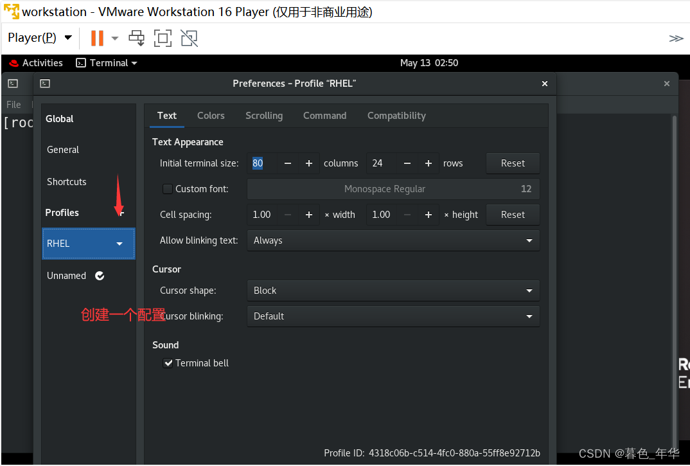This screenshot has width=690, height=466.
Task: Decrease the columns count with minus
Action: point(288,163)
